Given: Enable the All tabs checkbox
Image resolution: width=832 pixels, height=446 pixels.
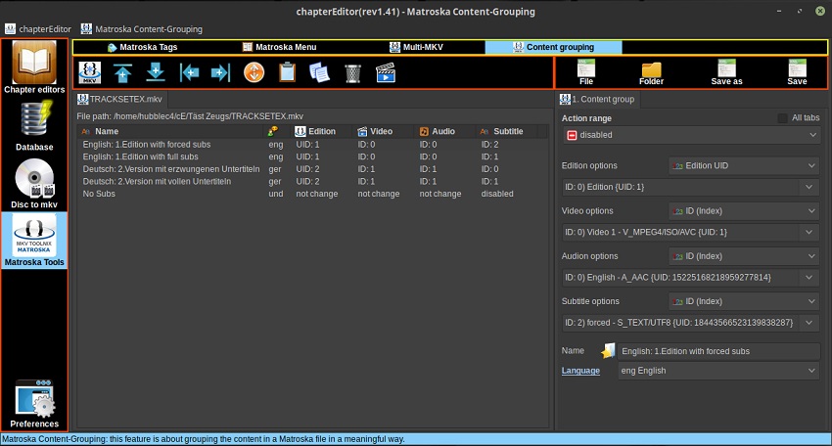Looking at the screenshot, I should click(782, 117).
